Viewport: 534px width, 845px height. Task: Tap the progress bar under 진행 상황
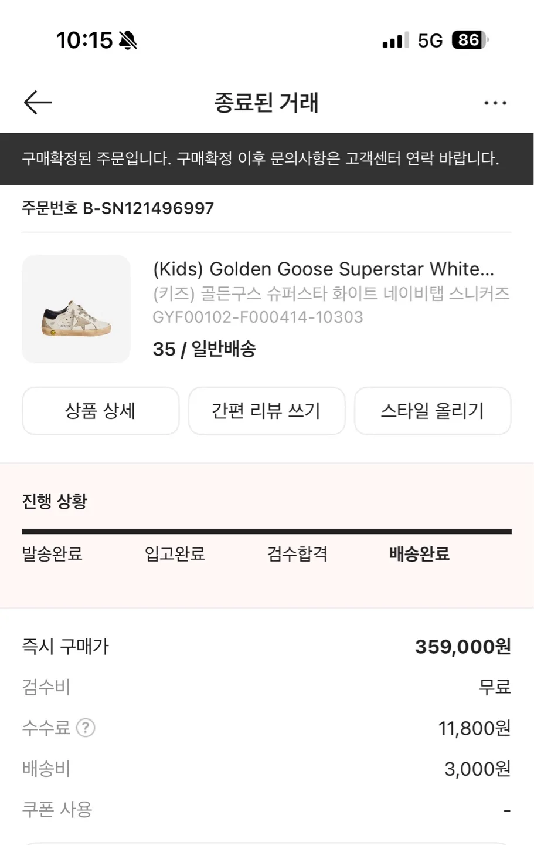267,532
